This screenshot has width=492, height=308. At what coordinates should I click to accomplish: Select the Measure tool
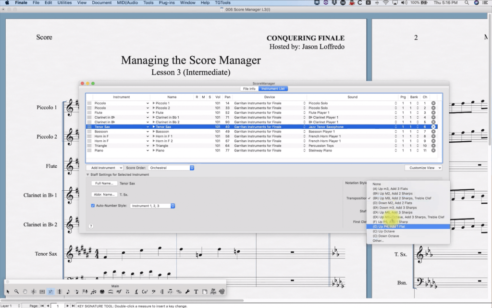coord(42,291)
